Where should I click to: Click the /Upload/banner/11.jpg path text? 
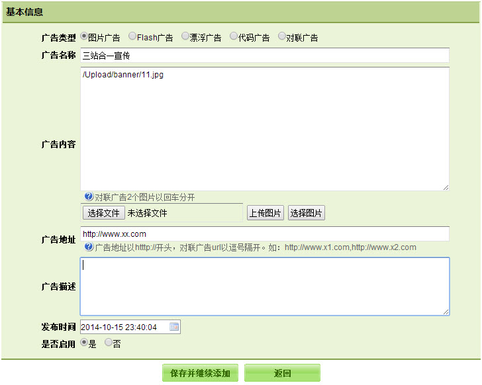123,75
